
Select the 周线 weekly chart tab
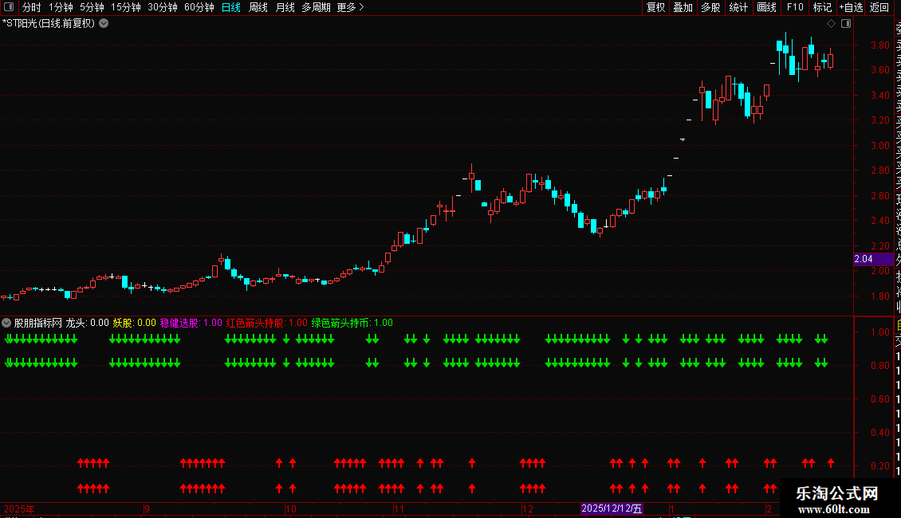pyautogui.click(x=258, y=7)
